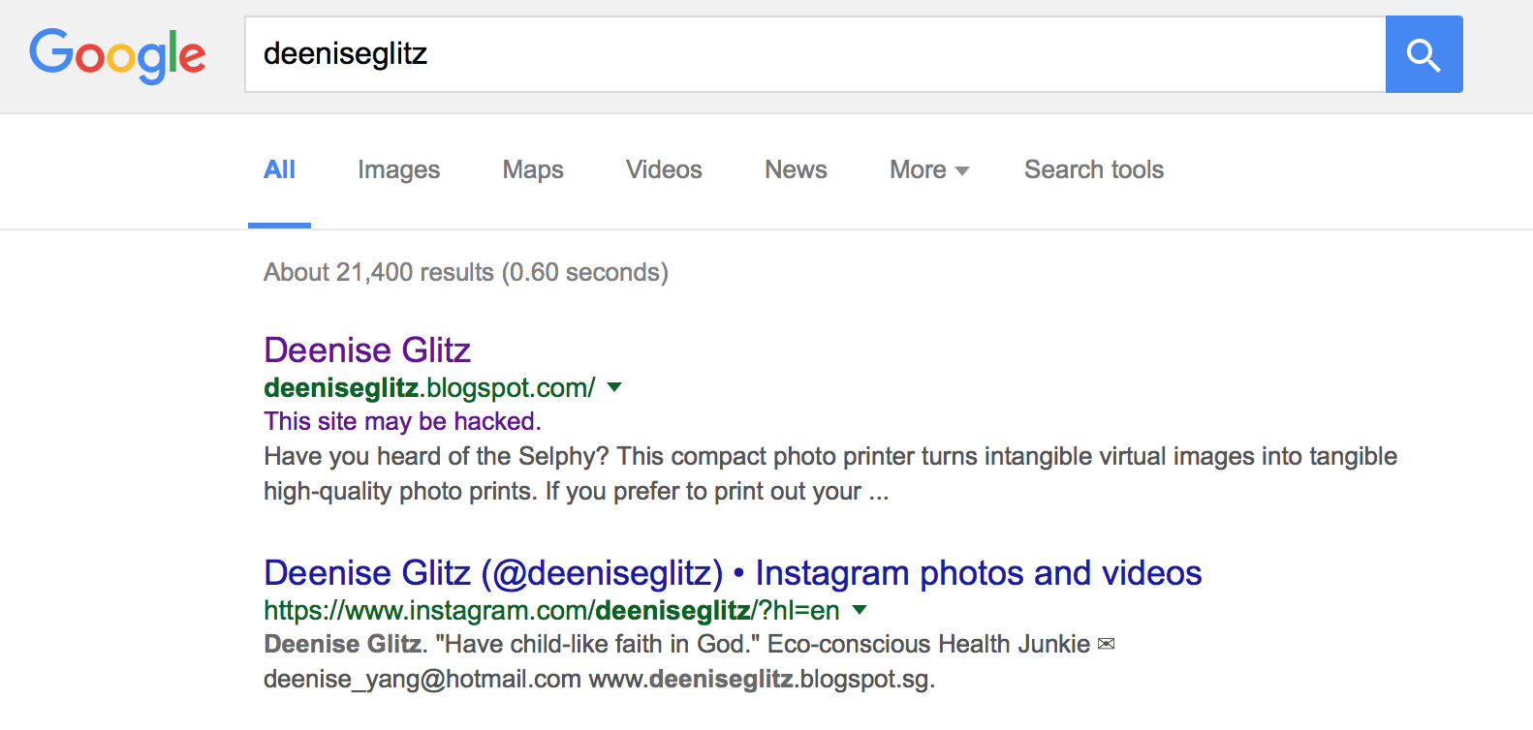
Task: Switch to the Images tab
Action: [398, 170]
